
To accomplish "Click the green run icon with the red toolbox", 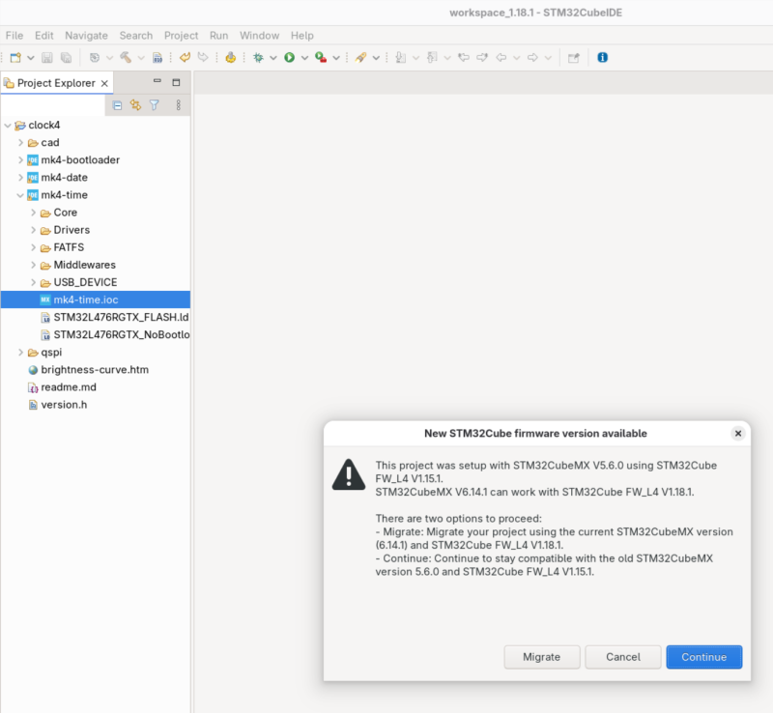I will click(x=321, y=58).
